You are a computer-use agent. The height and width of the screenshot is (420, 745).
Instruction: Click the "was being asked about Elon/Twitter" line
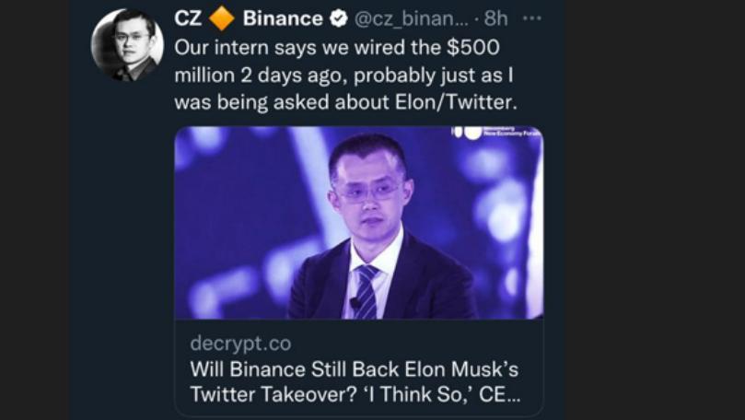coord(345,101)
